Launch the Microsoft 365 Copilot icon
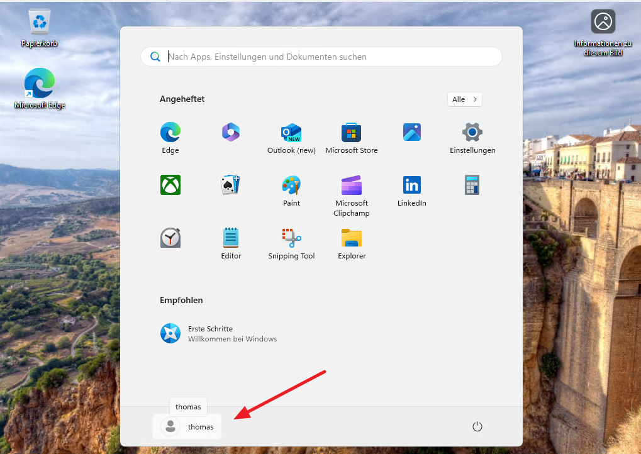The height and width of the screenshot is (454, 641). [231, 132]
